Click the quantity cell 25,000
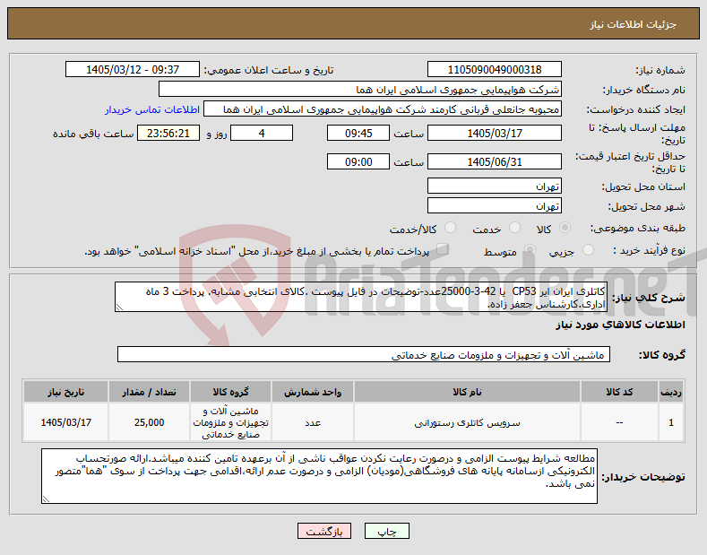 [x=149, y=423]
